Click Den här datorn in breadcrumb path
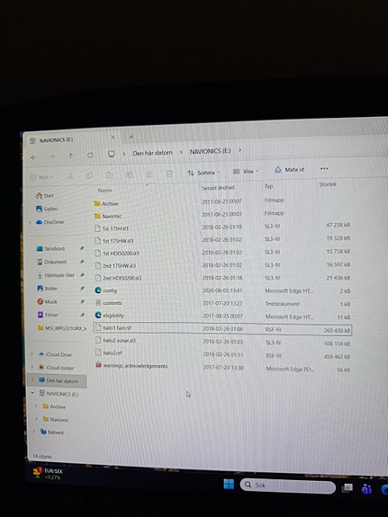 point(152,153)
